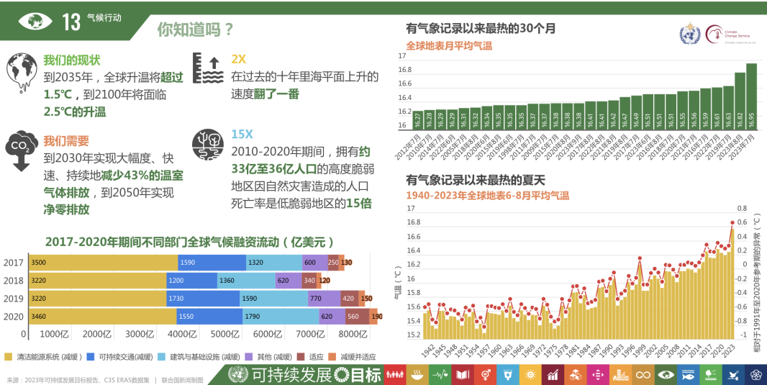Click the WMO logo at top right
Screen dimensions: 767x385
(689, 33)
